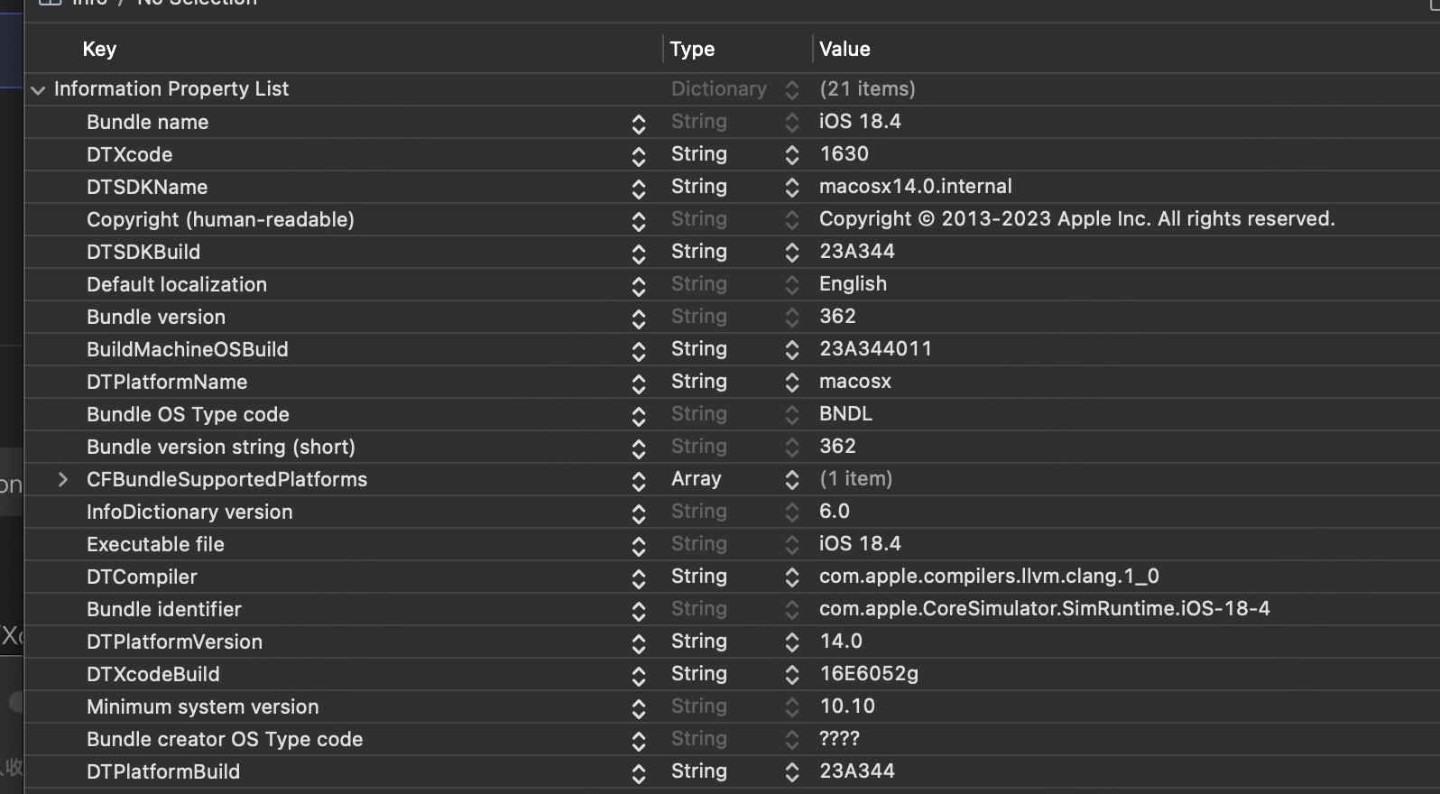Click the Bundle version value 362
This screenshot has width=1440, height=794.
[x=837, y=317]
